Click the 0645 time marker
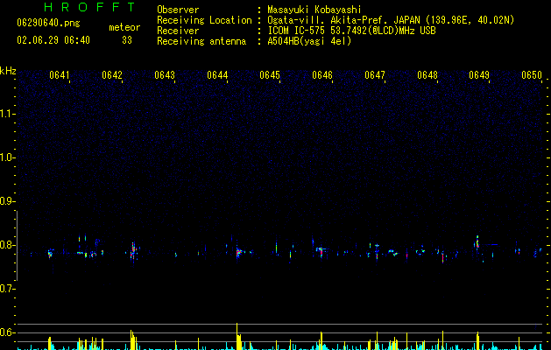The image size is (551, 350). 270,75
